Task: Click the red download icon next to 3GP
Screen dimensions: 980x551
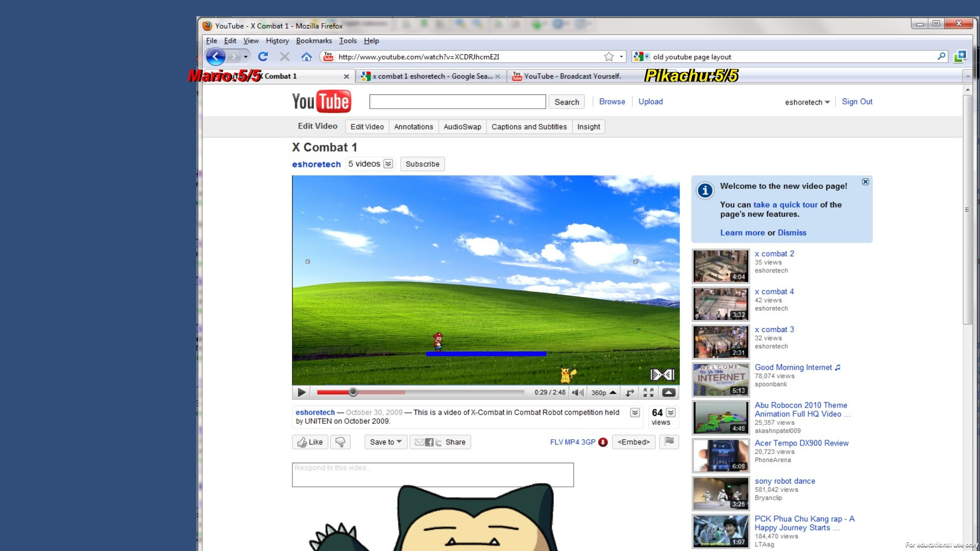Action: point(603,442)
